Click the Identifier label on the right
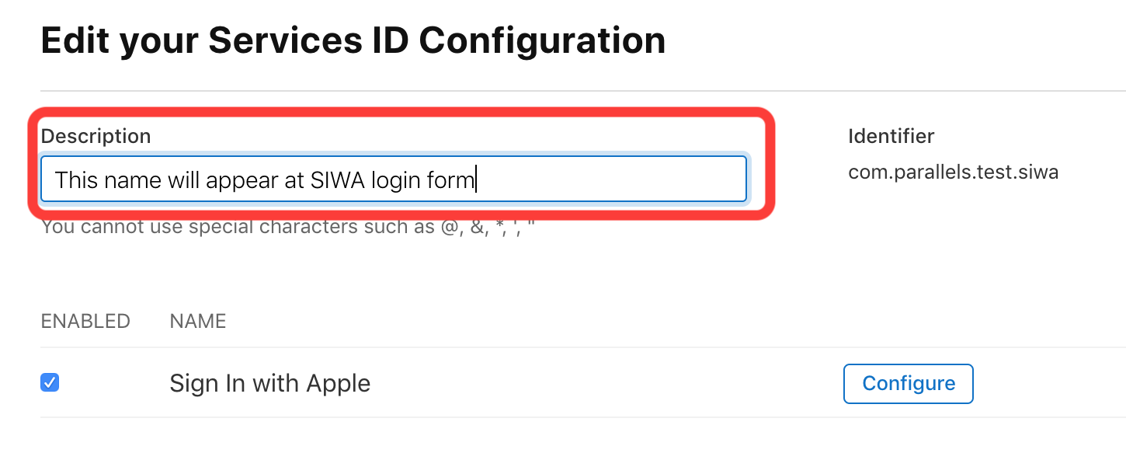 [891, 135]
